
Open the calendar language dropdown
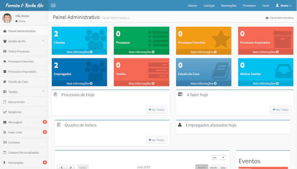[218, 157]
